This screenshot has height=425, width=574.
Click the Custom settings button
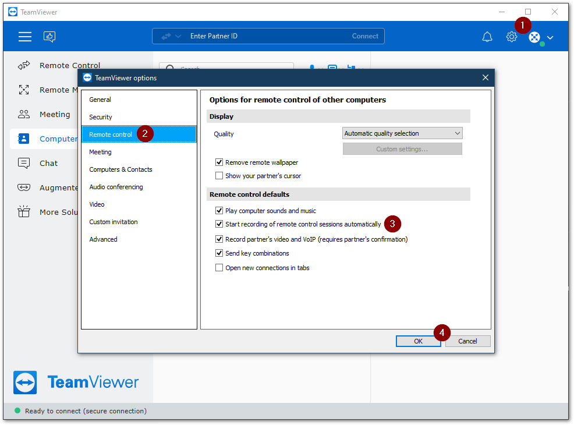[x=402, y=149]
